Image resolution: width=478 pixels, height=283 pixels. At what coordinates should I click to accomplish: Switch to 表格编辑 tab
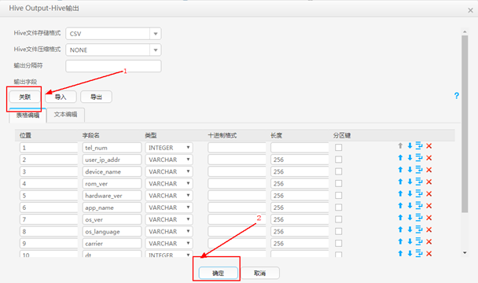pyautogui.click(x=28, y=116)
